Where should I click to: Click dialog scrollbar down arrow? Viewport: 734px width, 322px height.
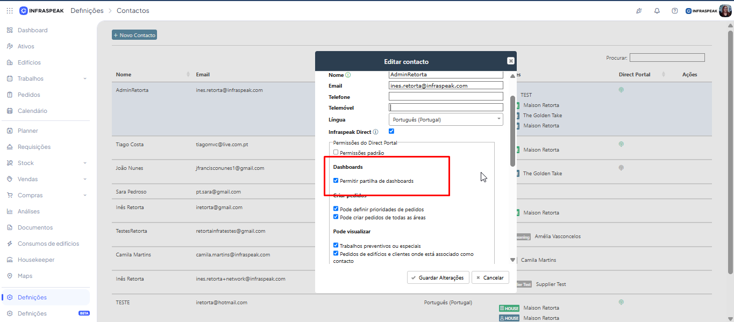pos(512,260)
